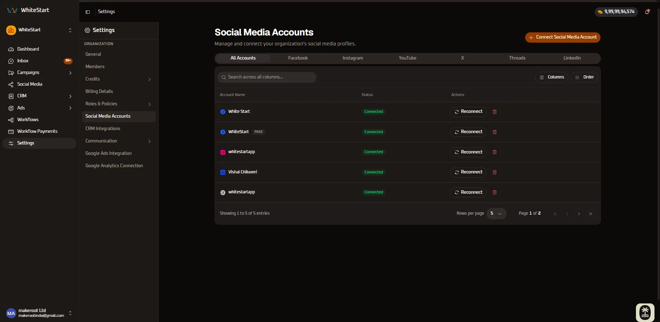Click the credits balance coin badge
The image size is (660, 322).
pos(616,12)
